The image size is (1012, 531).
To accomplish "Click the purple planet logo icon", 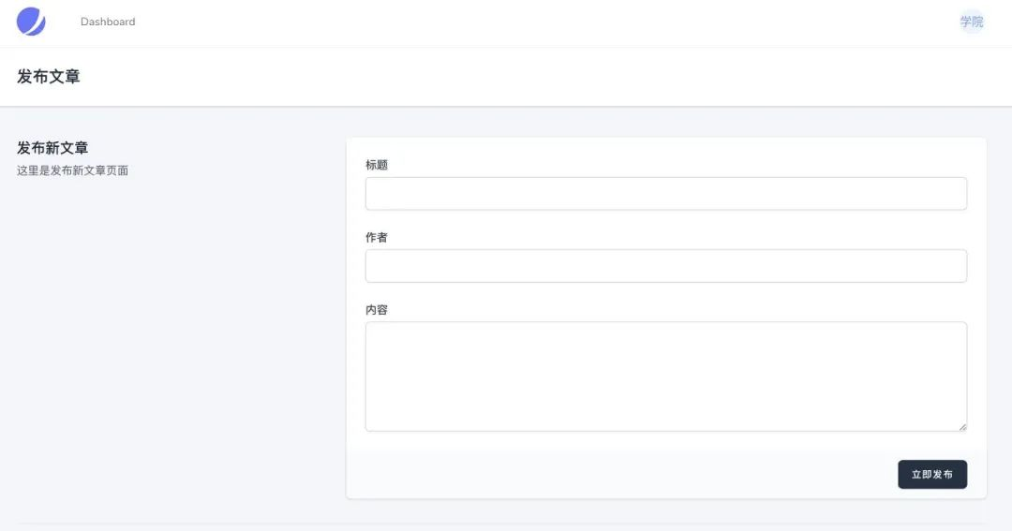I will coord(31,22).
